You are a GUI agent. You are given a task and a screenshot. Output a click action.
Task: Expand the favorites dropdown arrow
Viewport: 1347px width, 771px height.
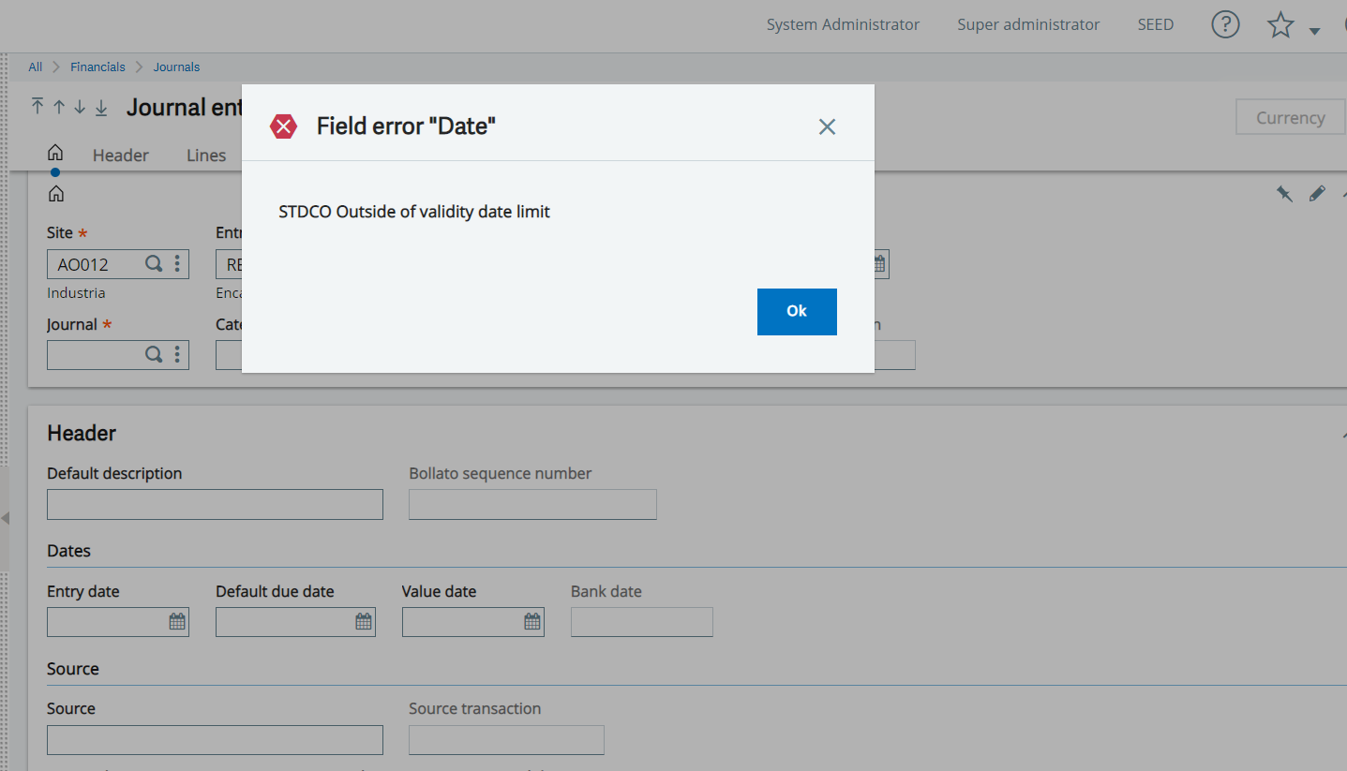coord(1314,31)
